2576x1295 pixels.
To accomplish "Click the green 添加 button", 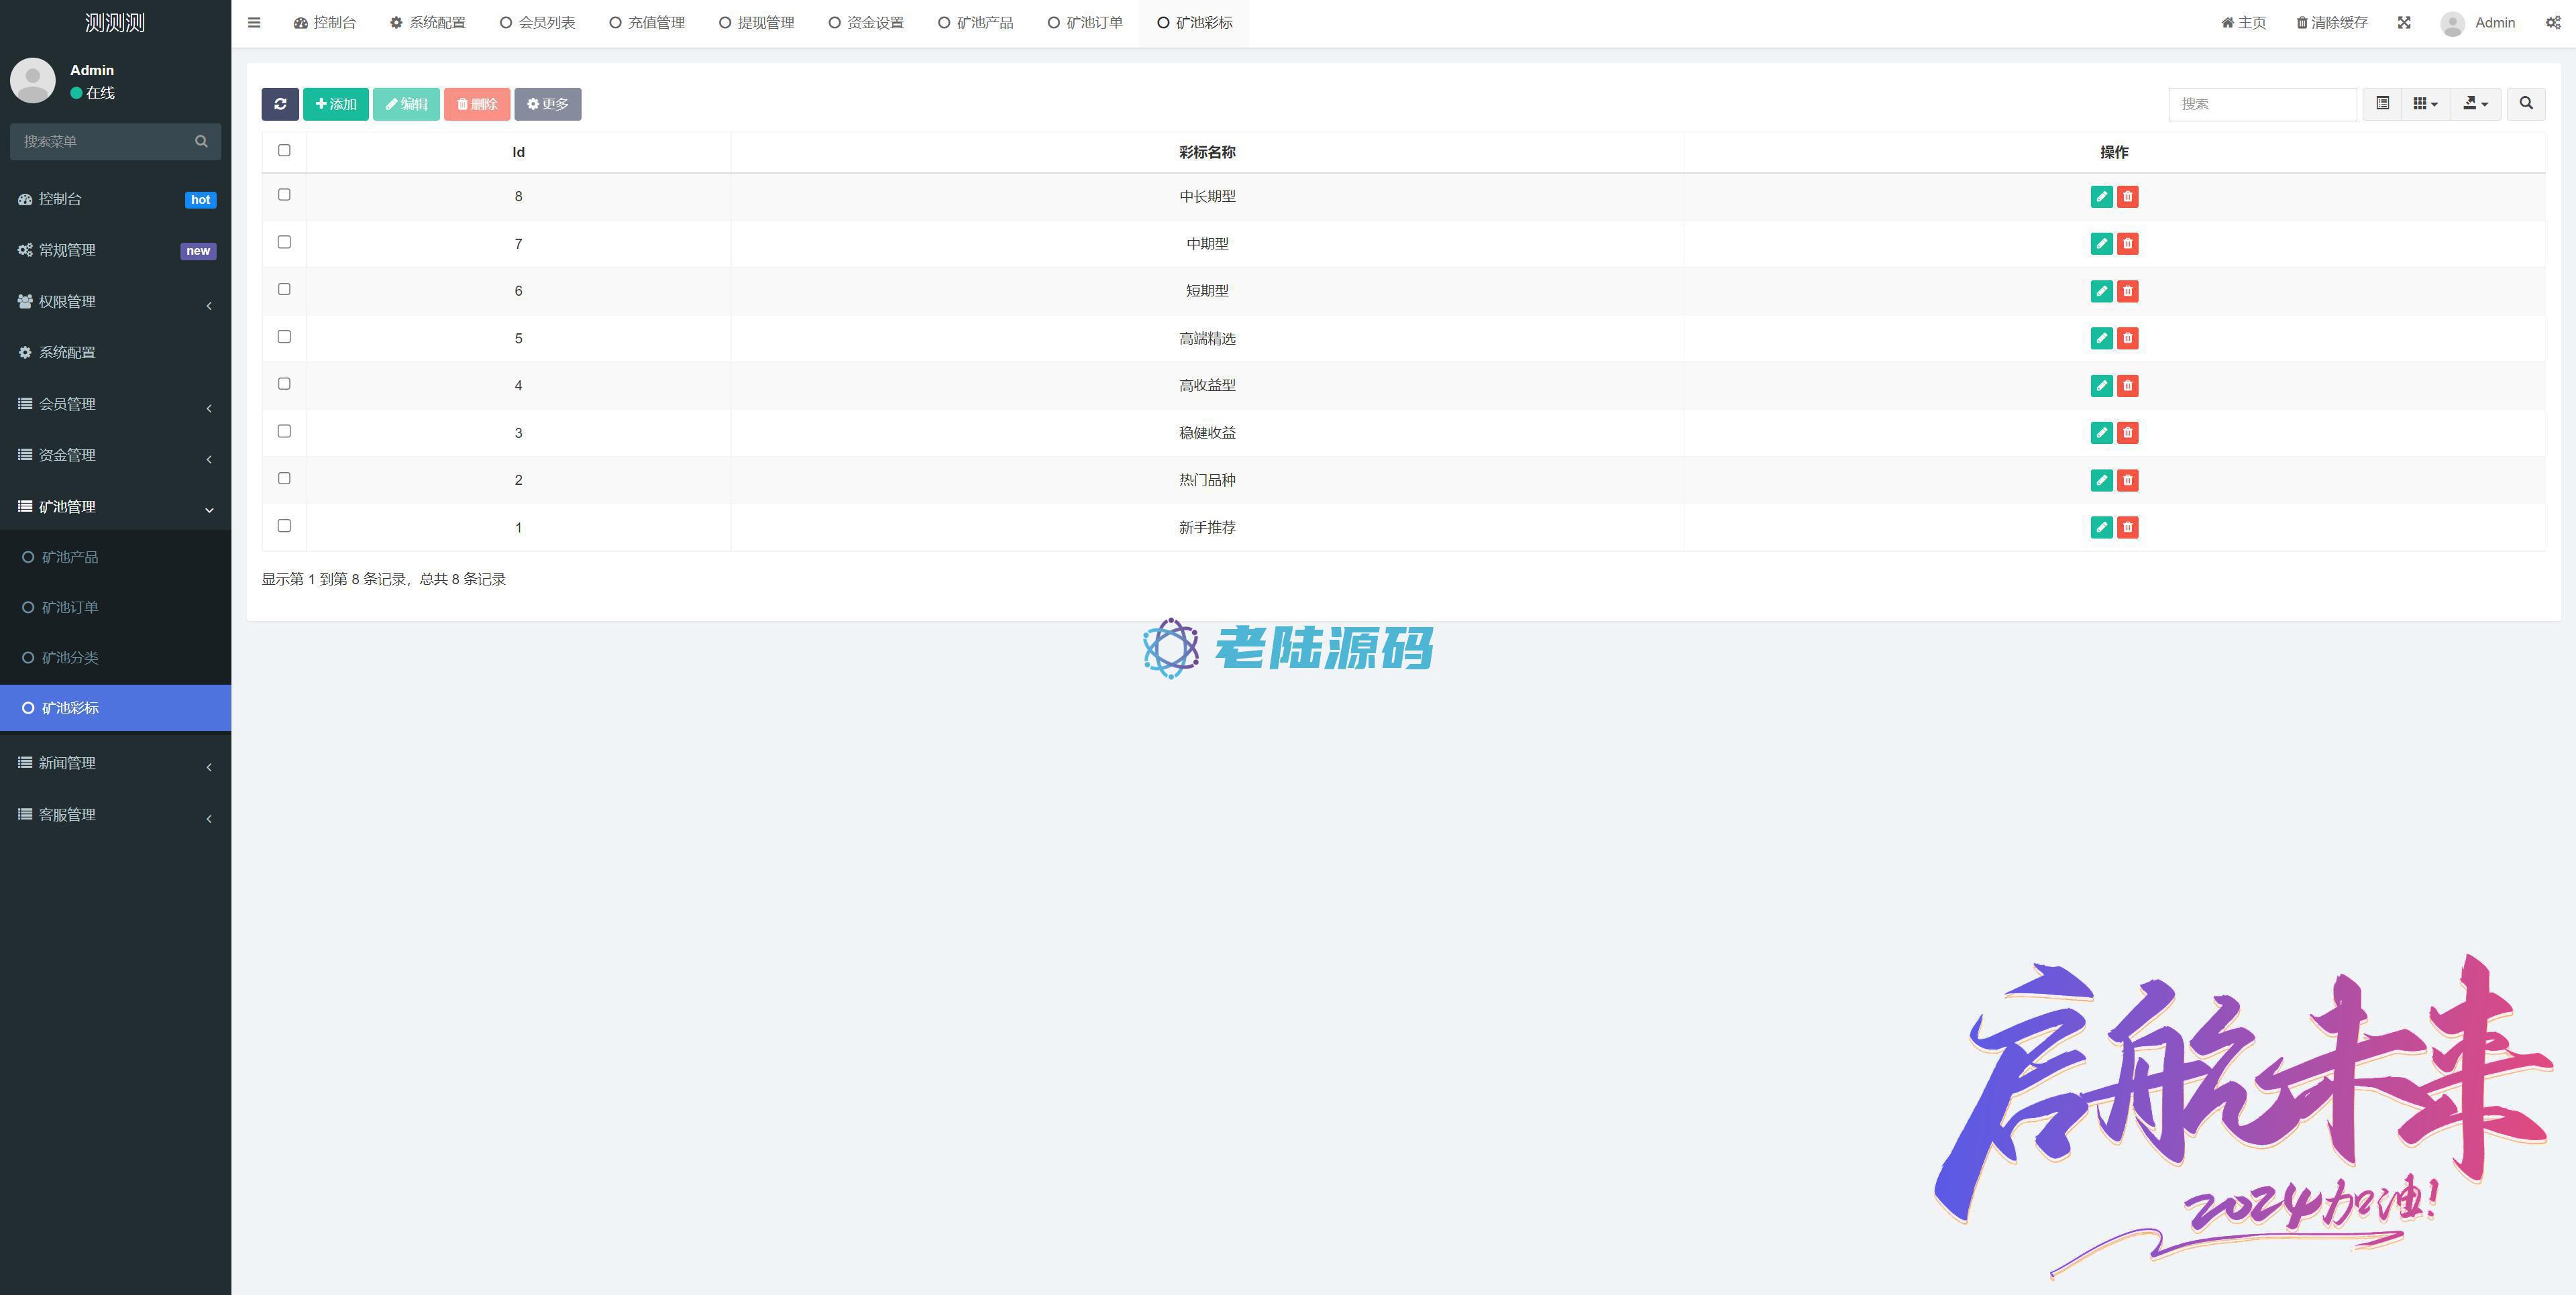I will click(336, 104).
